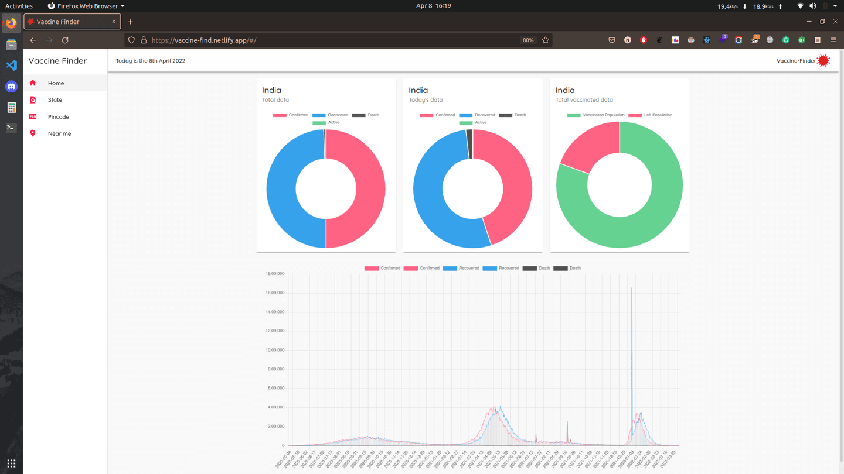
Task: Open the Home page icon in sidebar
Action: [33, 83]
